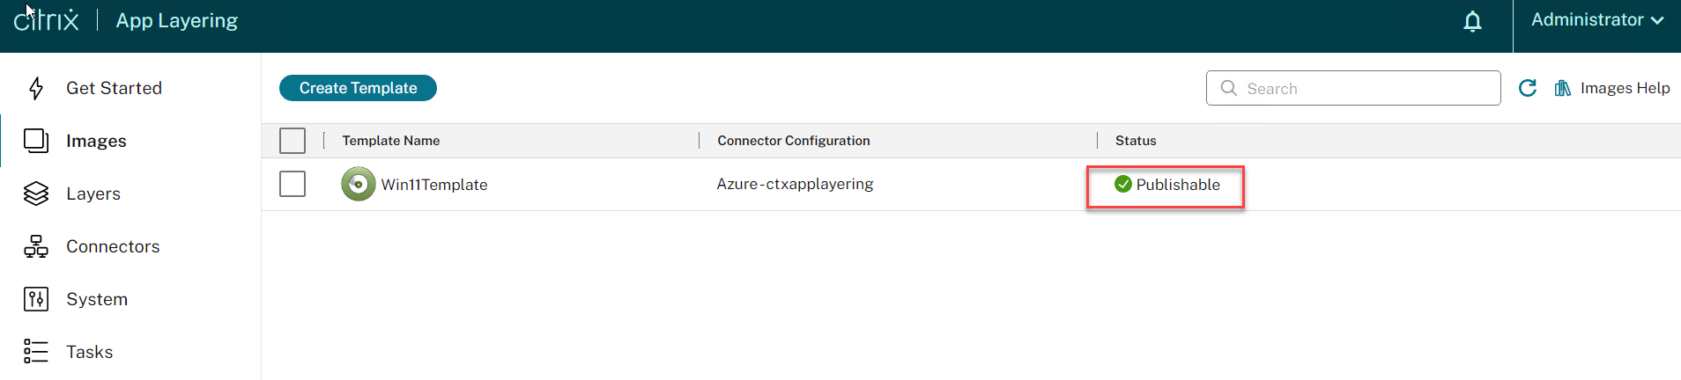The height and width of the screenshot is (380, 1681).
Task: Check the Win11Template row checkbox
Action: (293, 184)
